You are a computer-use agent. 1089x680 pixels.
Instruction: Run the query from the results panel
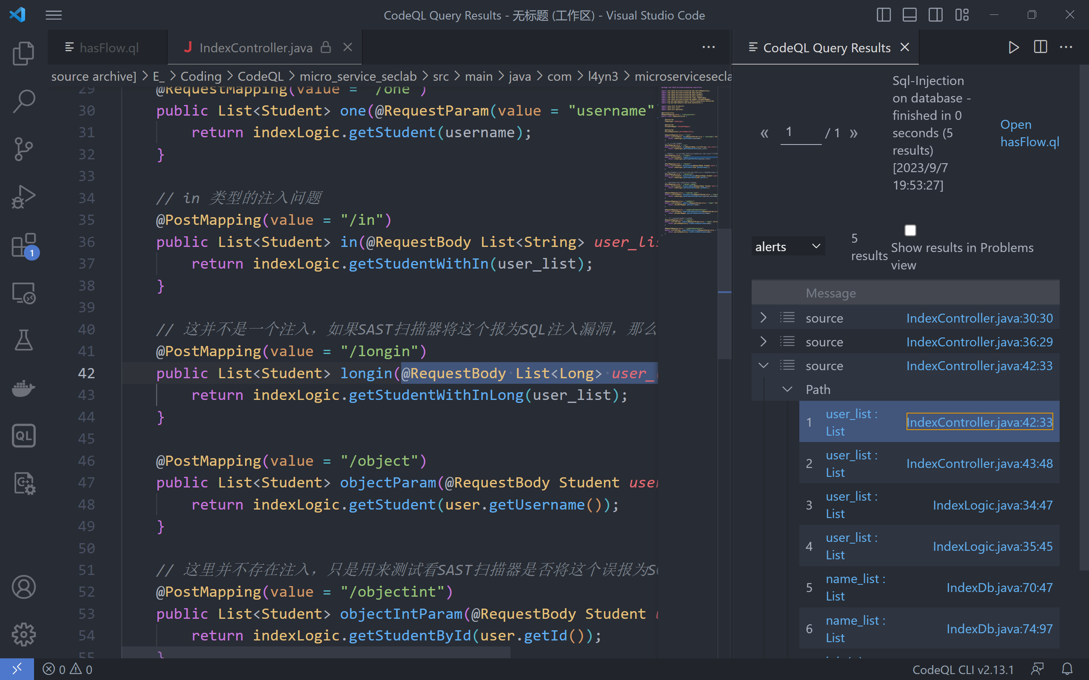1013,47
